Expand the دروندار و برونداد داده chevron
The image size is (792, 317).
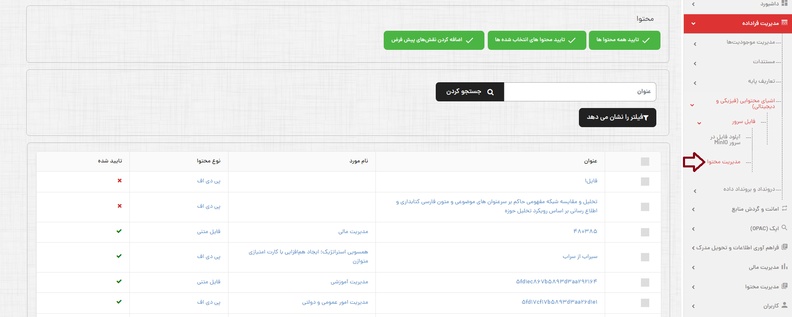[695, 191]
